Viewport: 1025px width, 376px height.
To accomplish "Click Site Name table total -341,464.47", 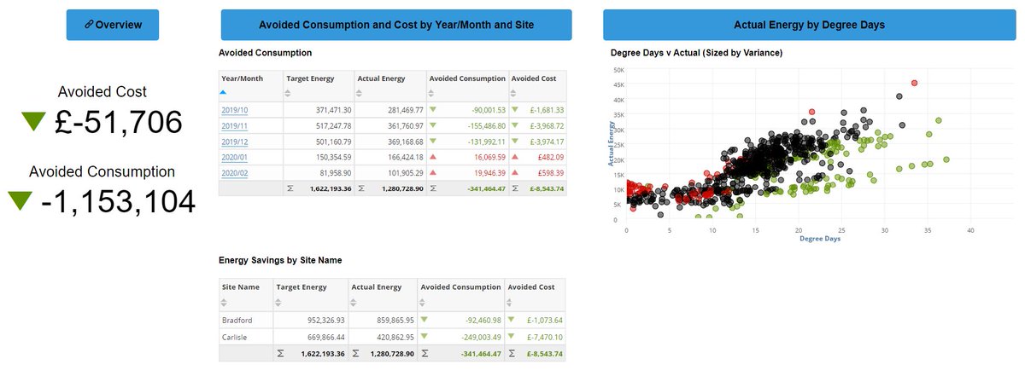I will (x=481, y=352).
